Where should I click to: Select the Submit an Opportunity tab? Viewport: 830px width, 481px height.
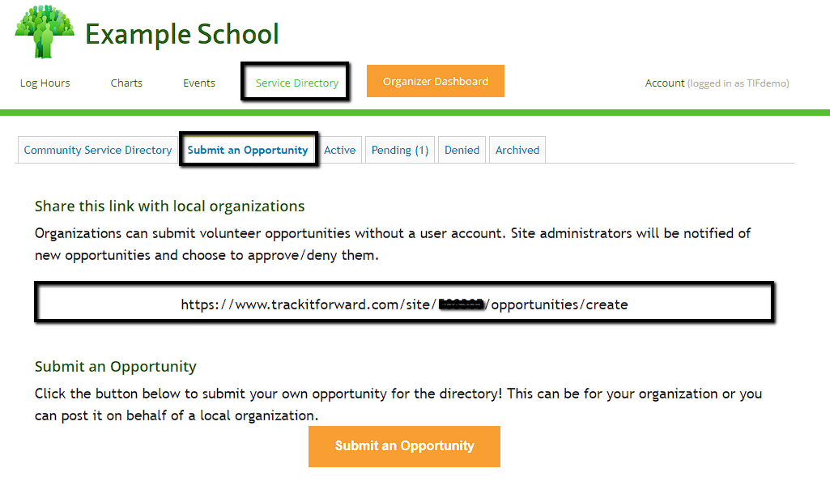pos(248,150)
